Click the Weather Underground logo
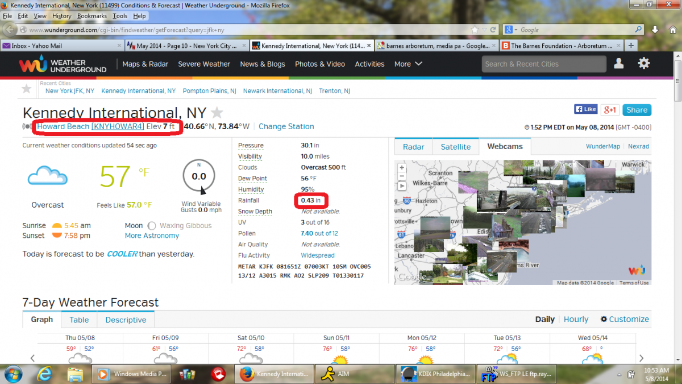 [x=63, y=65]
